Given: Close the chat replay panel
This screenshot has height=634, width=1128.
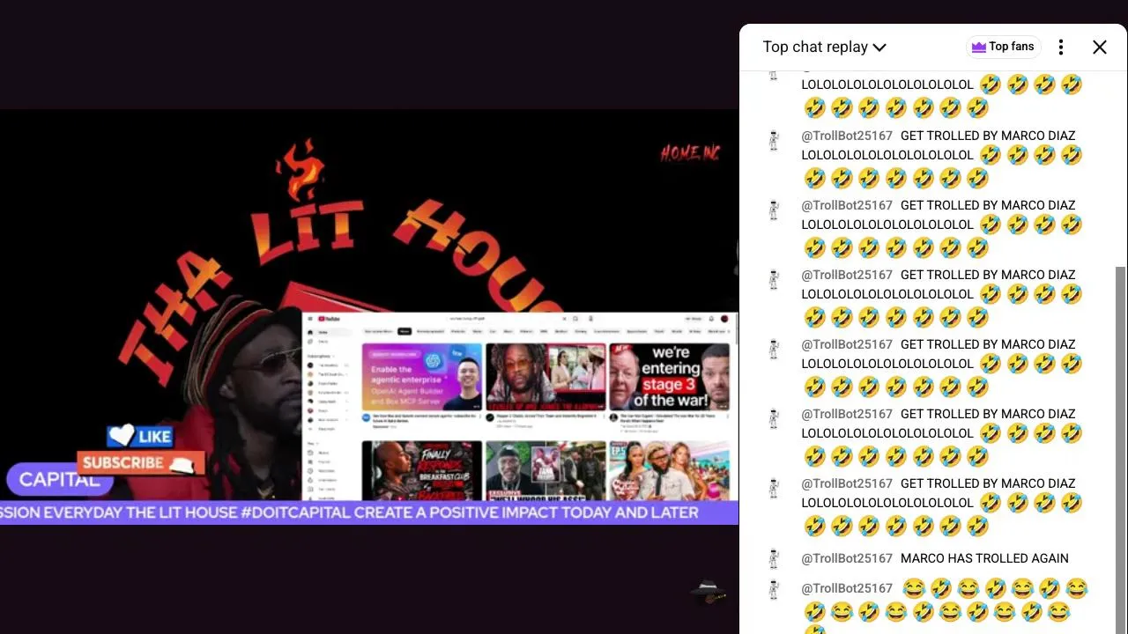Looking at the screenshot, I should (1100, 48).
